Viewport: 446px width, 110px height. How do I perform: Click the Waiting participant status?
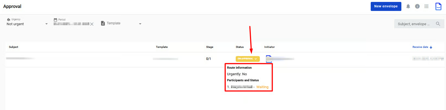pyautogui.click(x=262, y=87)
